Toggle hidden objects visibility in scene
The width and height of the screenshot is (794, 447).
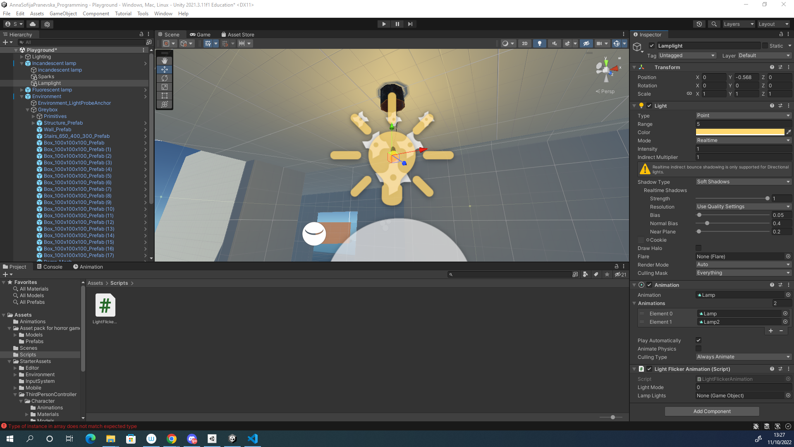(586, 43)
